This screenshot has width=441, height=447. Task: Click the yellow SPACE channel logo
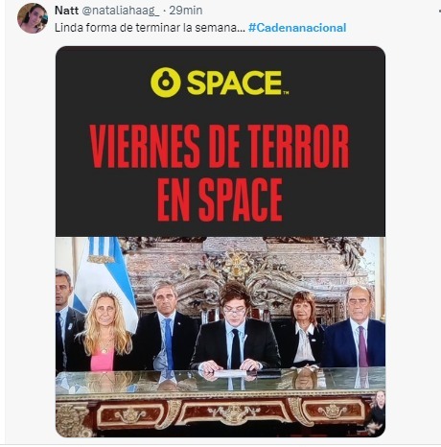click(220, 82)
